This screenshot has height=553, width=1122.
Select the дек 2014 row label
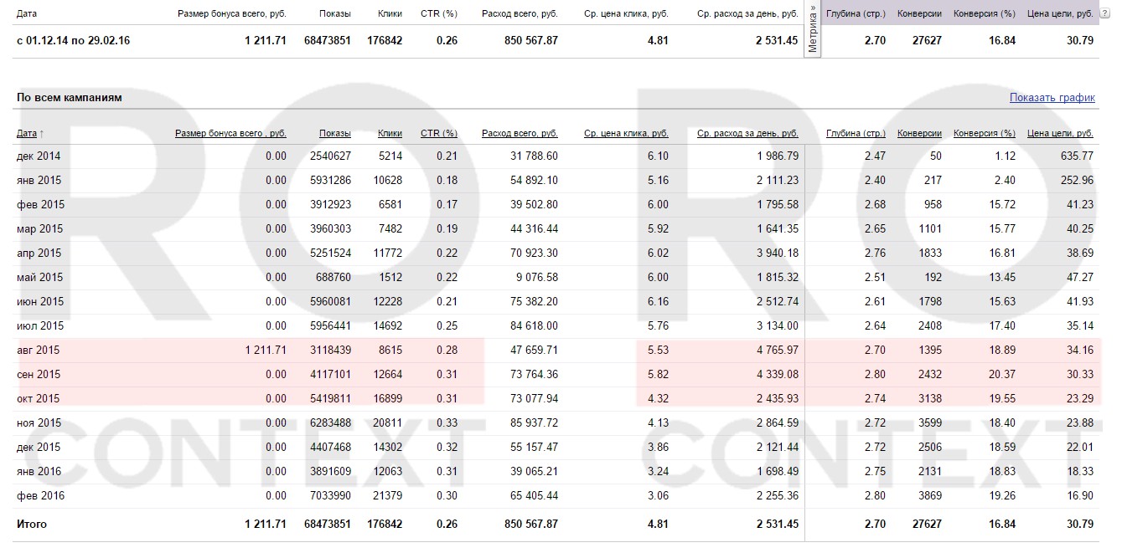click(x=39, y=156)
